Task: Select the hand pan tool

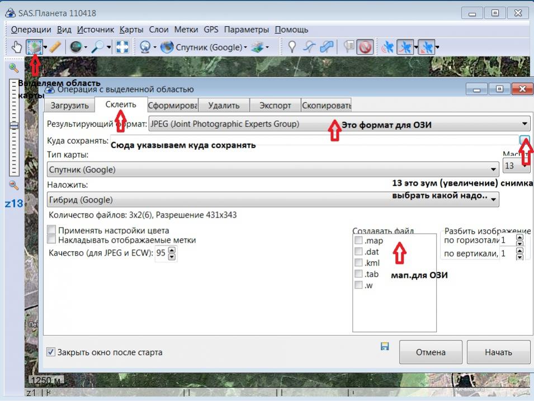Action: pos(17,48)
